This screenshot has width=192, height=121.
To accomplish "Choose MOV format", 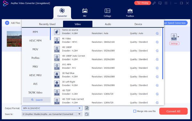I will coord(36,49).
